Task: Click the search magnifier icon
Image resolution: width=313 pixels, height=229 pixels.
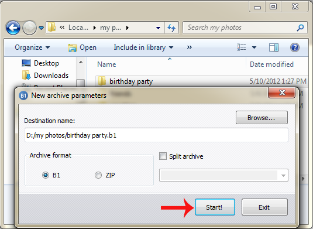Action: (x=300, y=28)
